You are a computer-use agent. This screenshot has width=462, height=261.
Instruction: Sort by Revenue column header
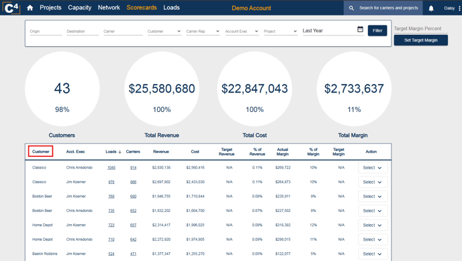coord(161,152)
